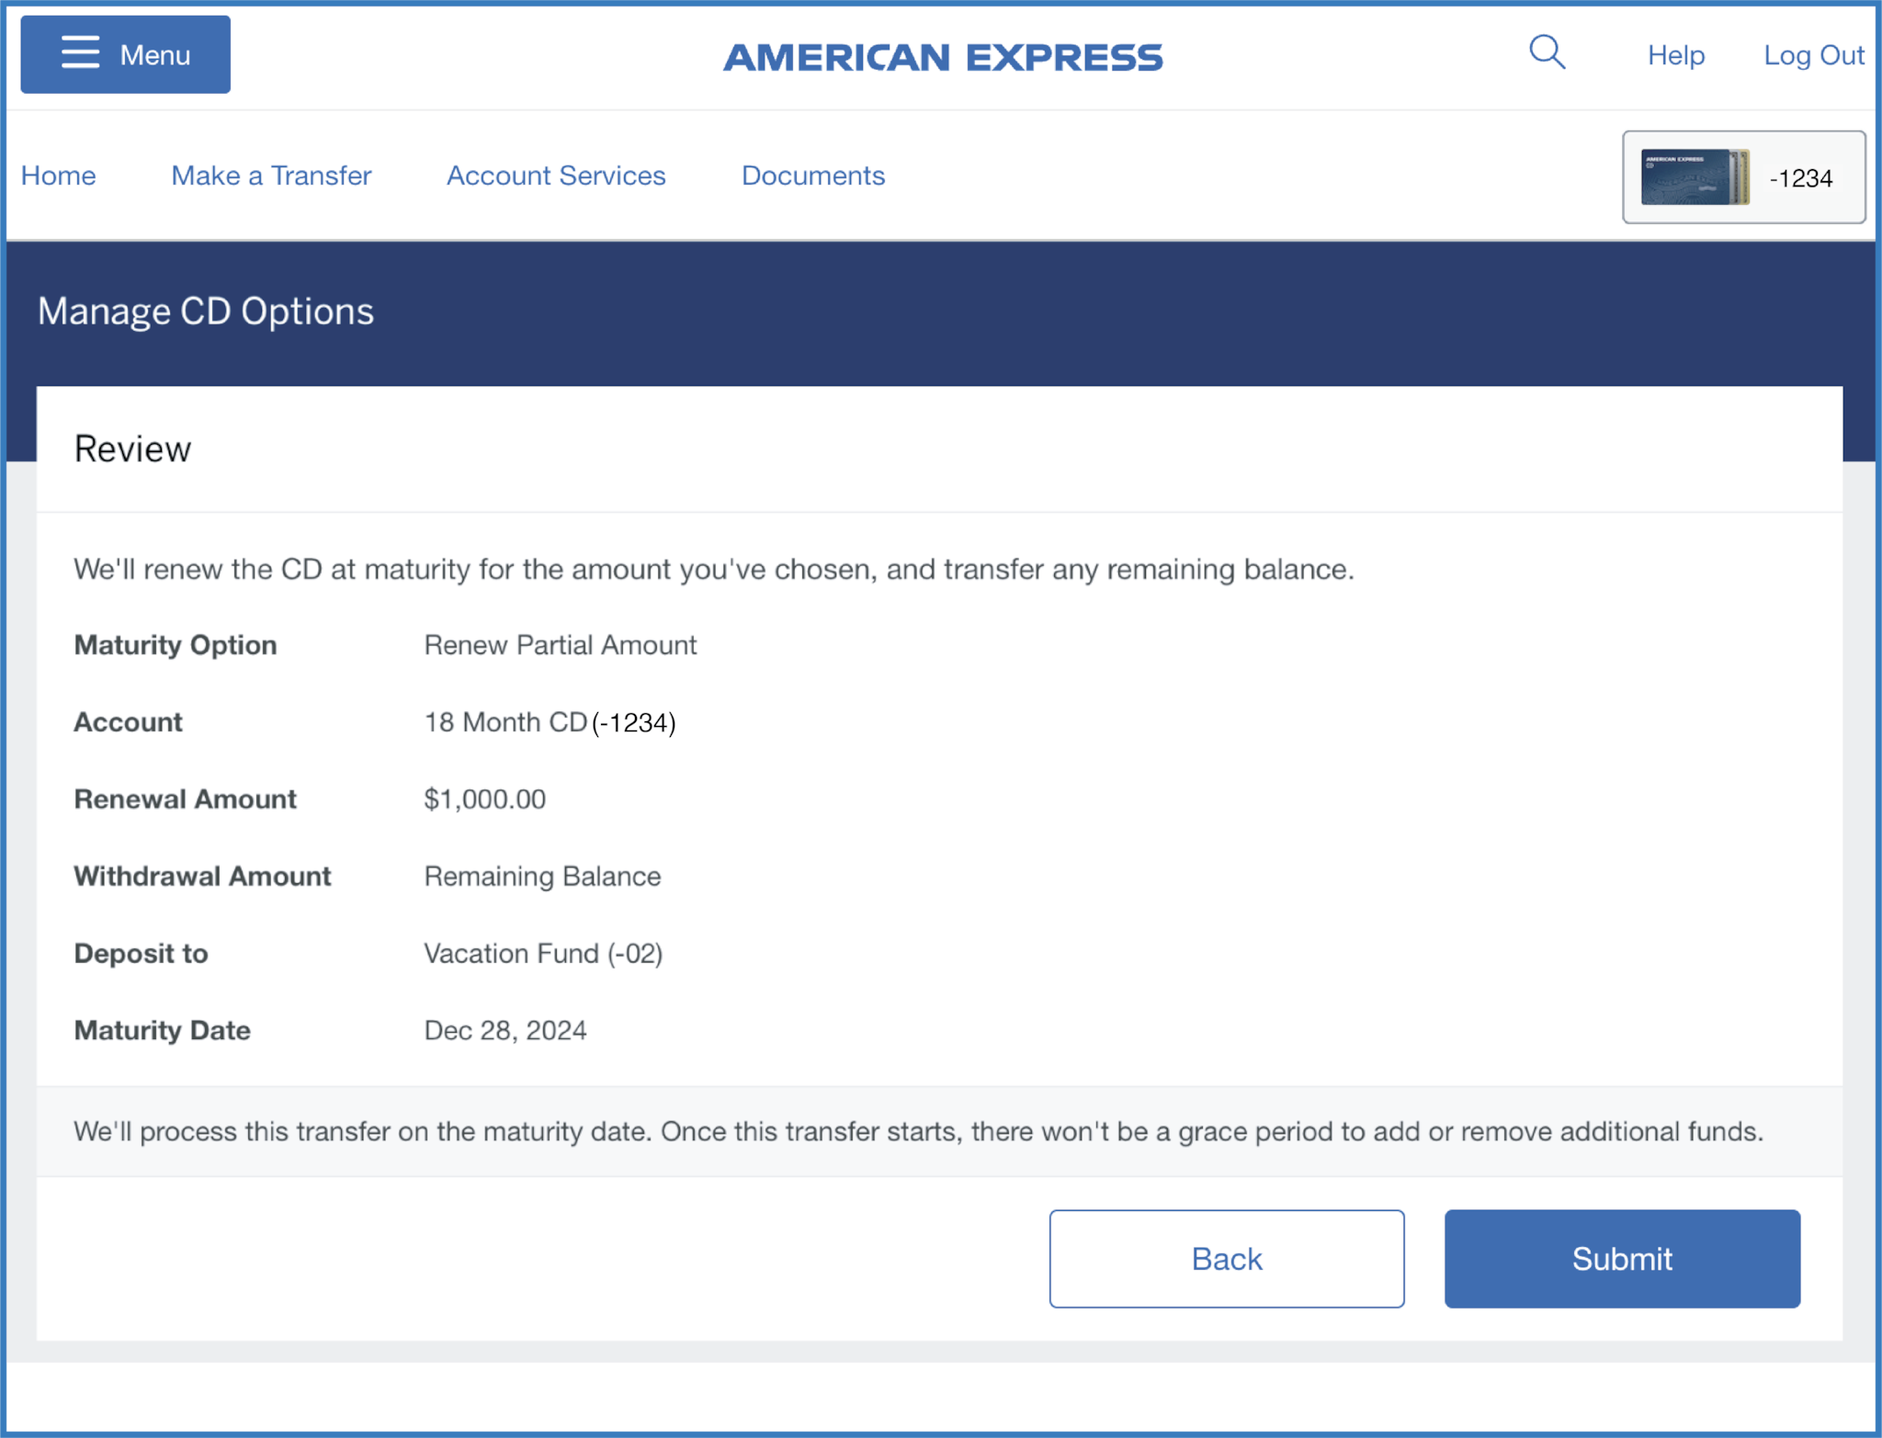Submit the CD renewal review
This screenshot has width=1882, height=1438.
1622,1259
